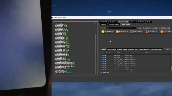Switch to the General sub-tab
Screen dimensions: 172x96
(x=103, y=24)
